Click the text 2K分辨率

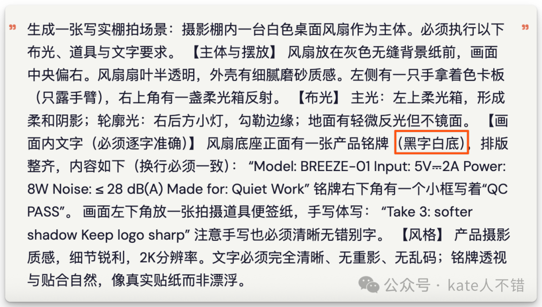pyautogui.click(x=168, y=258)
